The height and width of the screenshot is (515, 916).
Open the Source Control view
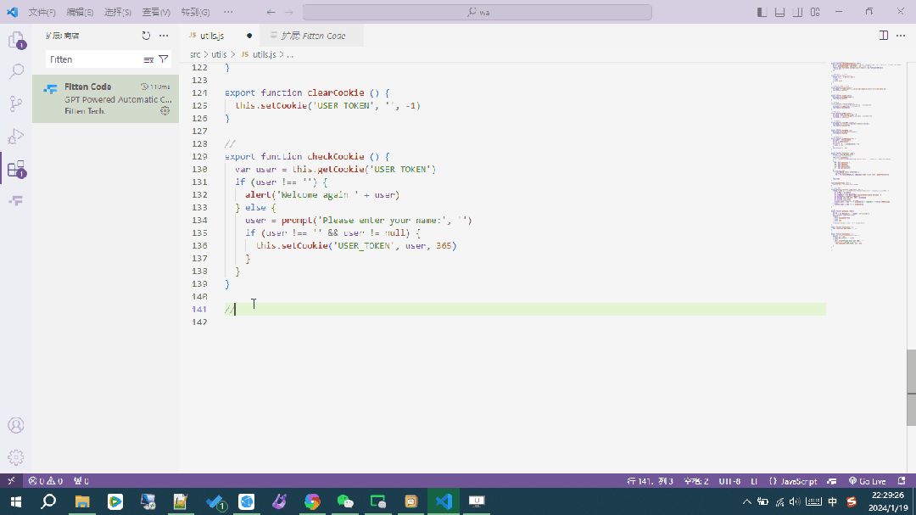[x=16, y=104]
